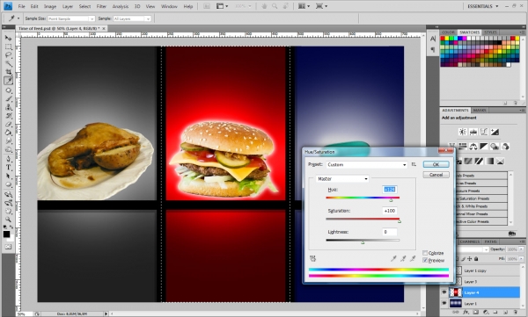528x317 pixels.
Task: Switch to the Masks tab
Action: coord(480,111)
